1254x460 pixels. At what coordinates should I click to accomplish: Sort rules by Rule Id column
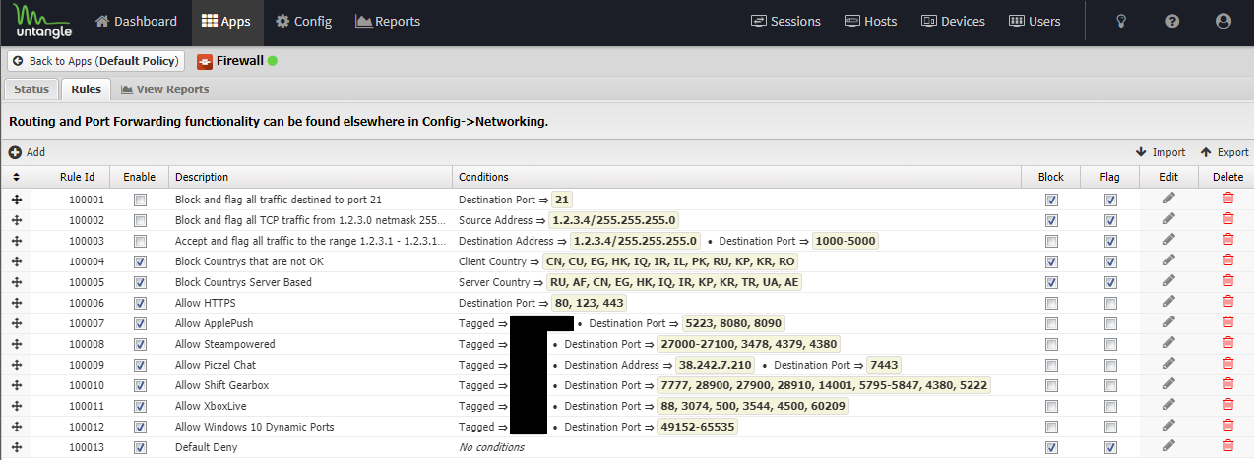[x=77, y=177]
